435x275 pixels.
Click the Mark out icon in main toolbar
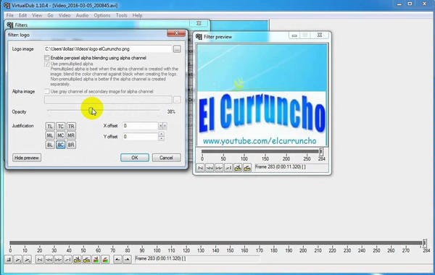click(x=127, y=260)
